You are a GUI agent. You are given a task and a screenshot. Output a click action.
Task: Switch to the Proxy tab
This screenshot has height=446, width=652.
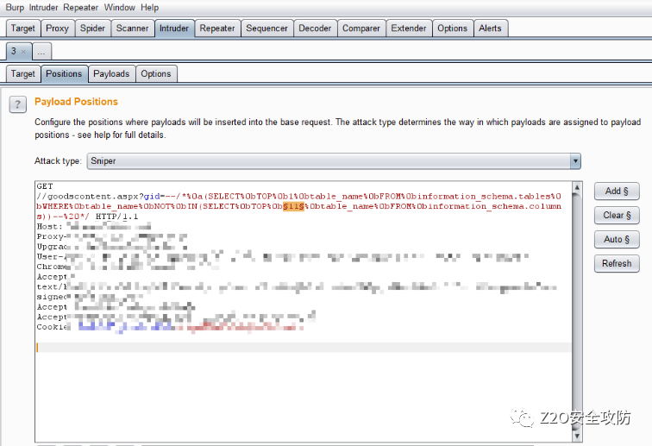(58, 28)
